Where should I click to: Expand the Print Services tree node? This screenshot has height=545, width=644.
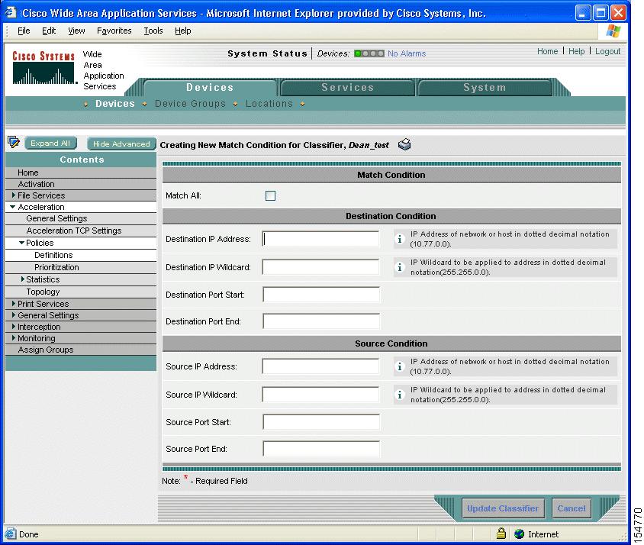(x=14, y=304)
